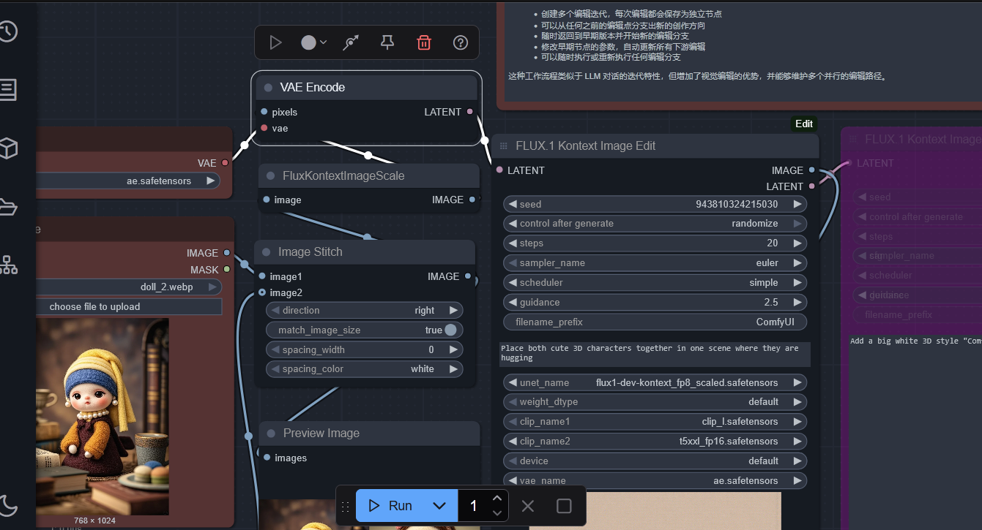Click MASK output port on load image node
This screenshot has width=982, height=530.
click(x=227, y=270)
